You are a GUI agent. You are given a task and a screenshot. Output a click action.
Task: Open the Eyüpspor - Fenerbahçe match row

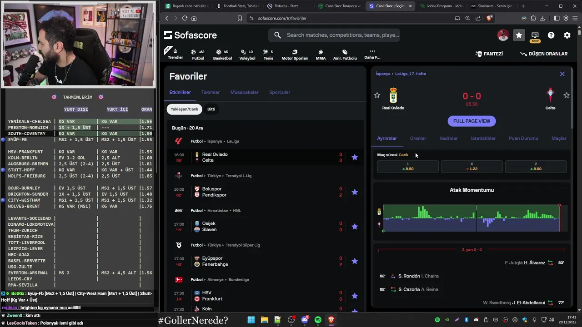(266, 261)
